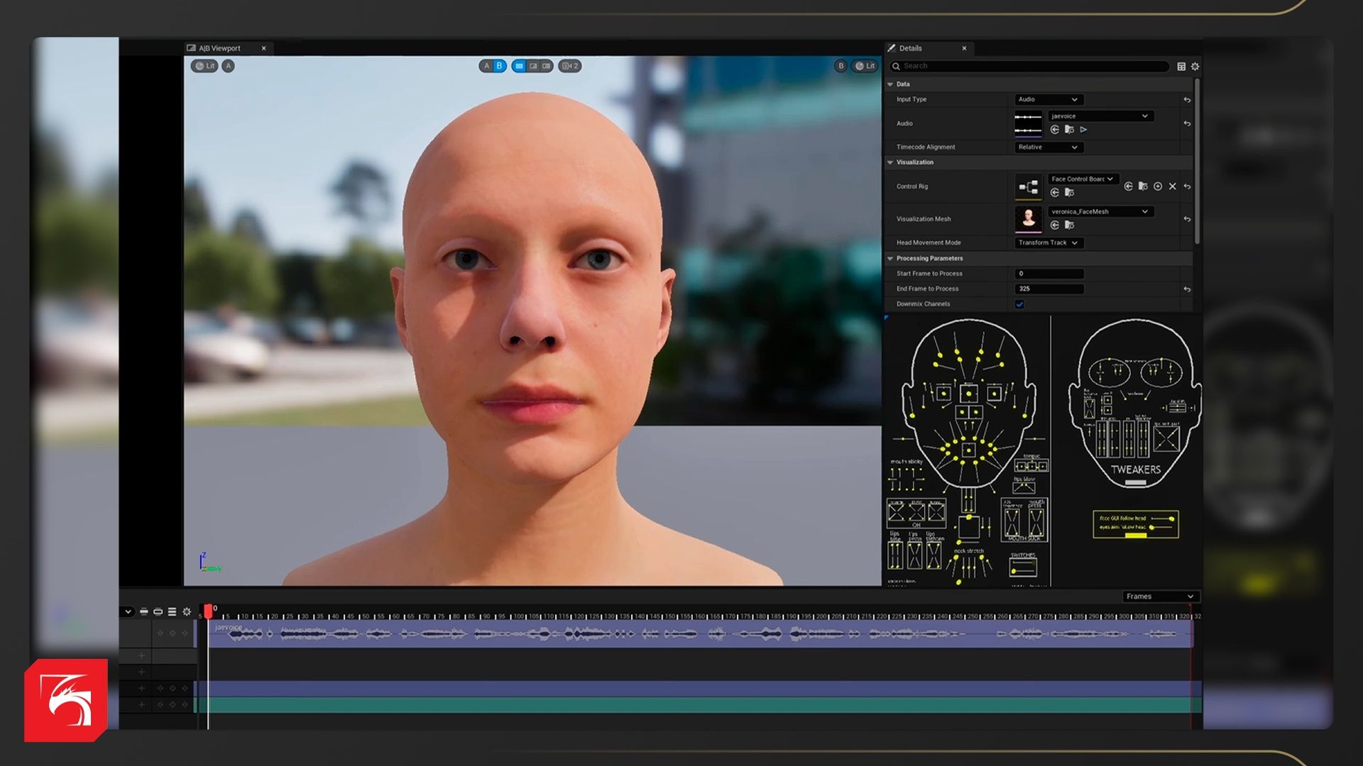
Task: Select the A|B Viewport tab
Action: (220, 48)
